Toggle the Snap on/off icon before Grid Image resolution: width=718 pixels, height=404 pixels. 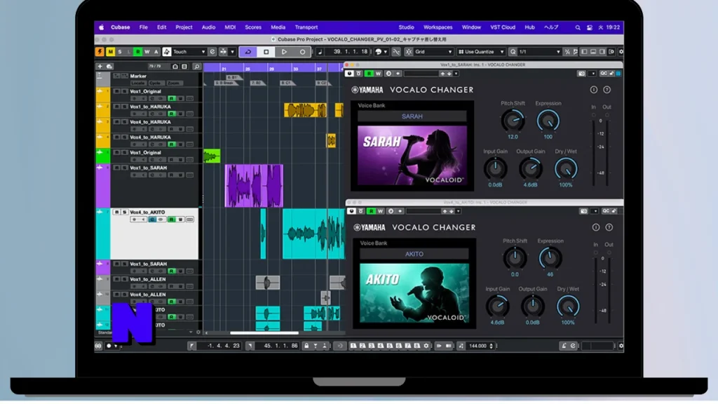click(x=409, y=52)
